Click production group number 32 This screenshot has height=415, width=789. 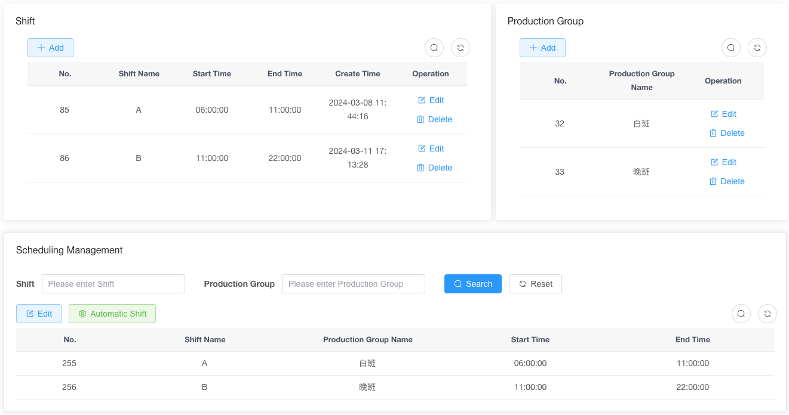(x=560, y=123)
